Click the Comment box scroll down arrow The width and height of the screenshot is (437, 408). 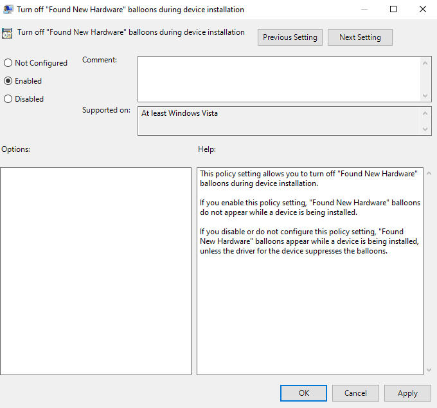coord(425,96)
